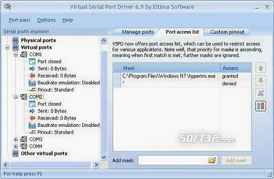The width and height of the screenshot is (274, 179).
Task: Collapse the Virtual ports tree node
Action: pyautogui.click(x=7, y=47)
